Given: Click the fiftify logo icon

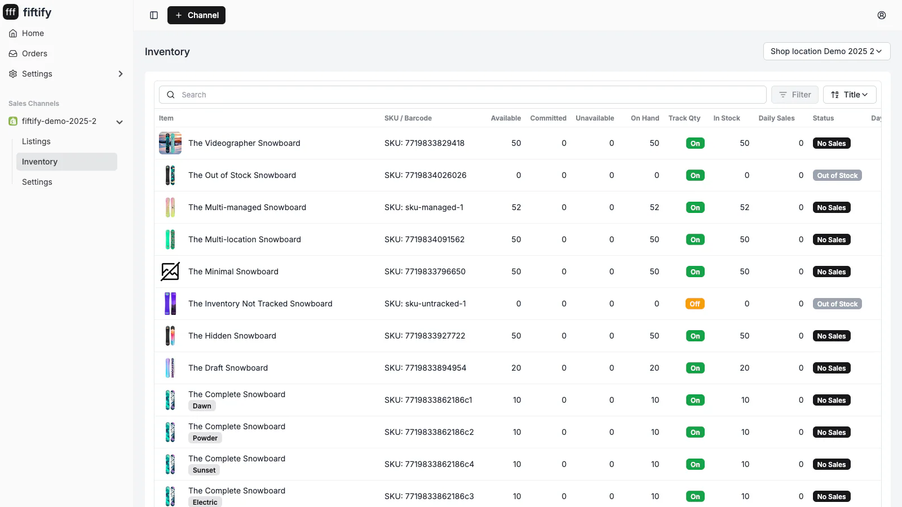Looking at the screenshot, I should point(11,12).
